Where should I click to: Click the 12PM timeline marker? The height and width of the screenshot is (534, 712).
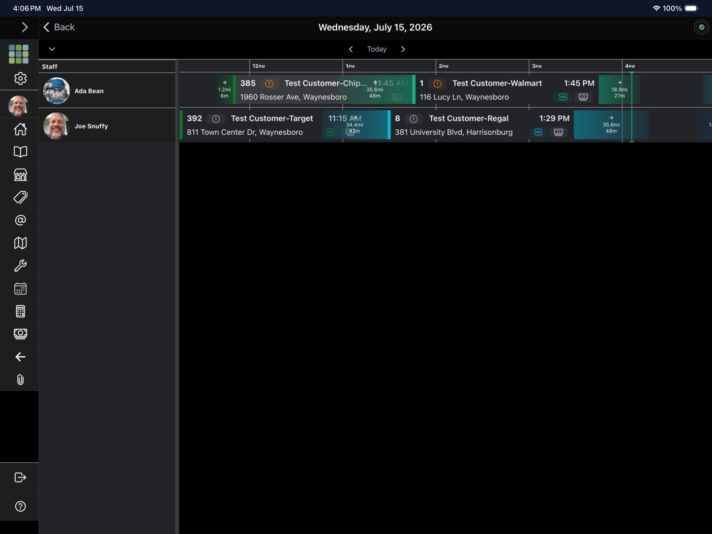pyautogui.click(x=259, y=66)
